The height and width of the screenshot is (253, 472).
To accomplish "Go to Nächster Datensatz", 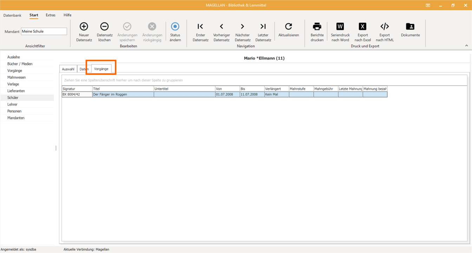I will 242,26.
